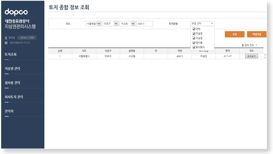The image size is (273, 154).
Task: Click the 순번 column header
Action: click(x=60, y=51)
